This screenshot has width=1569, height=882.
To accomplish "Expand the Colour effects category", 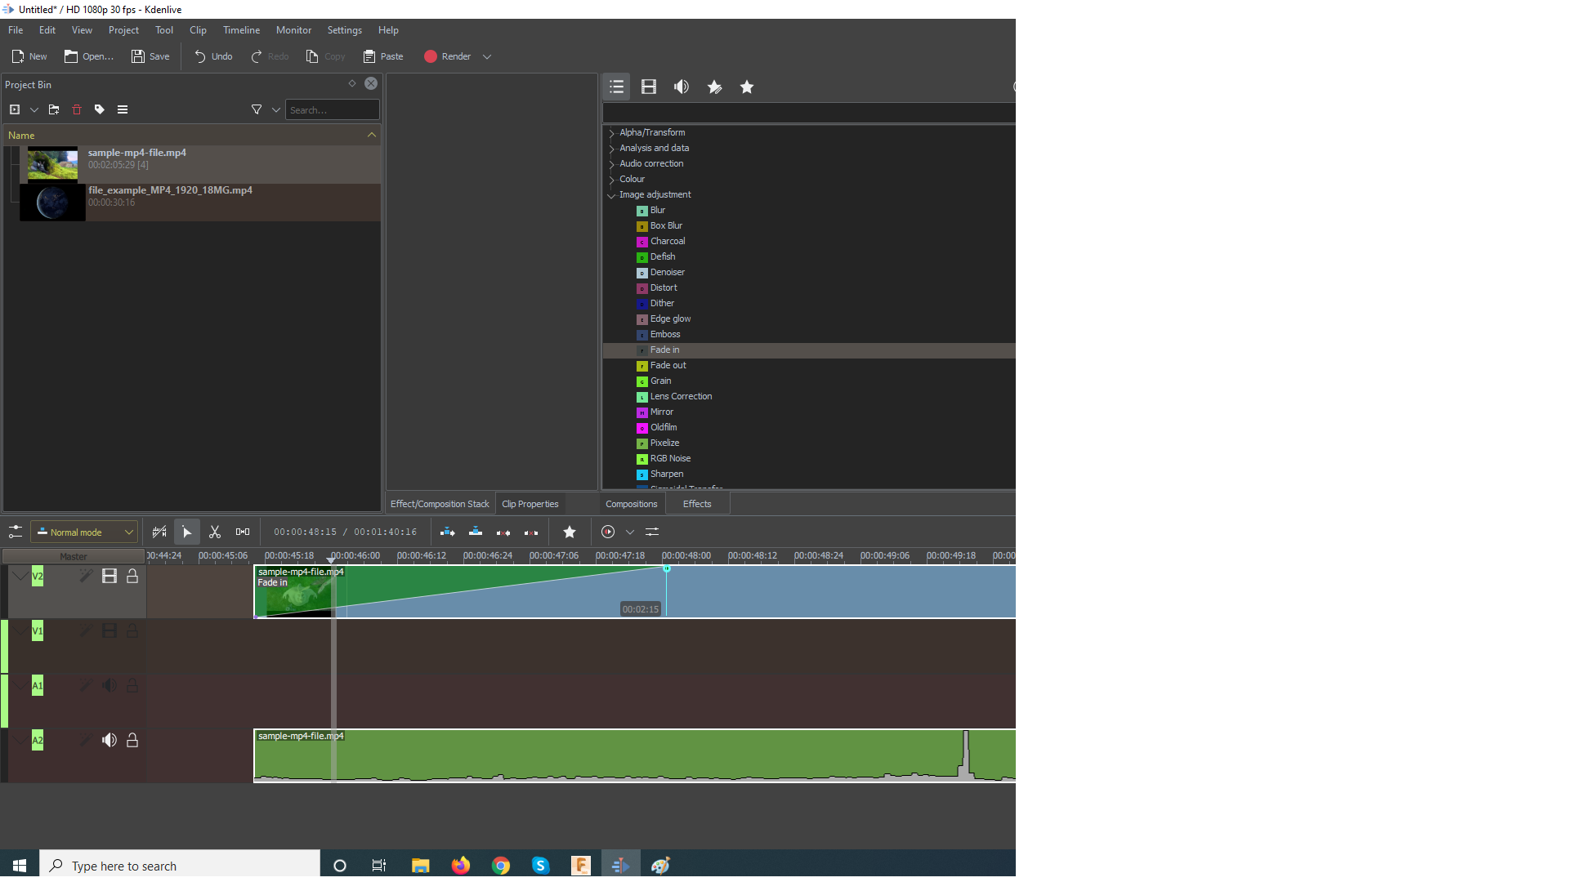I will tap(611, 180).
